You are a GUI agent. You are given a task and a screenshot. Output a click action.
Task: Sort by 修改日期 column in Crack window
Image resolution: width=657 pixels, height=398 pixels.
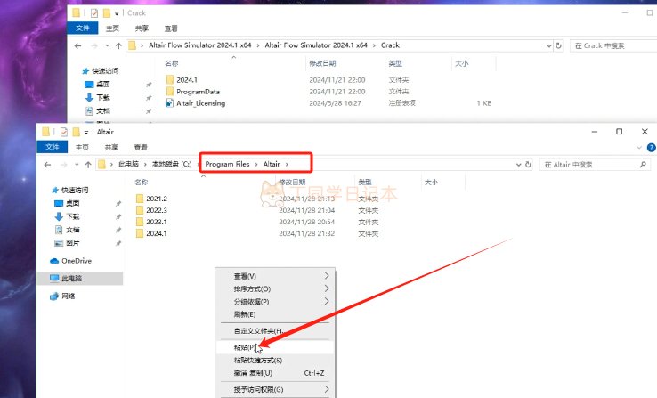[x=322, y=64]
